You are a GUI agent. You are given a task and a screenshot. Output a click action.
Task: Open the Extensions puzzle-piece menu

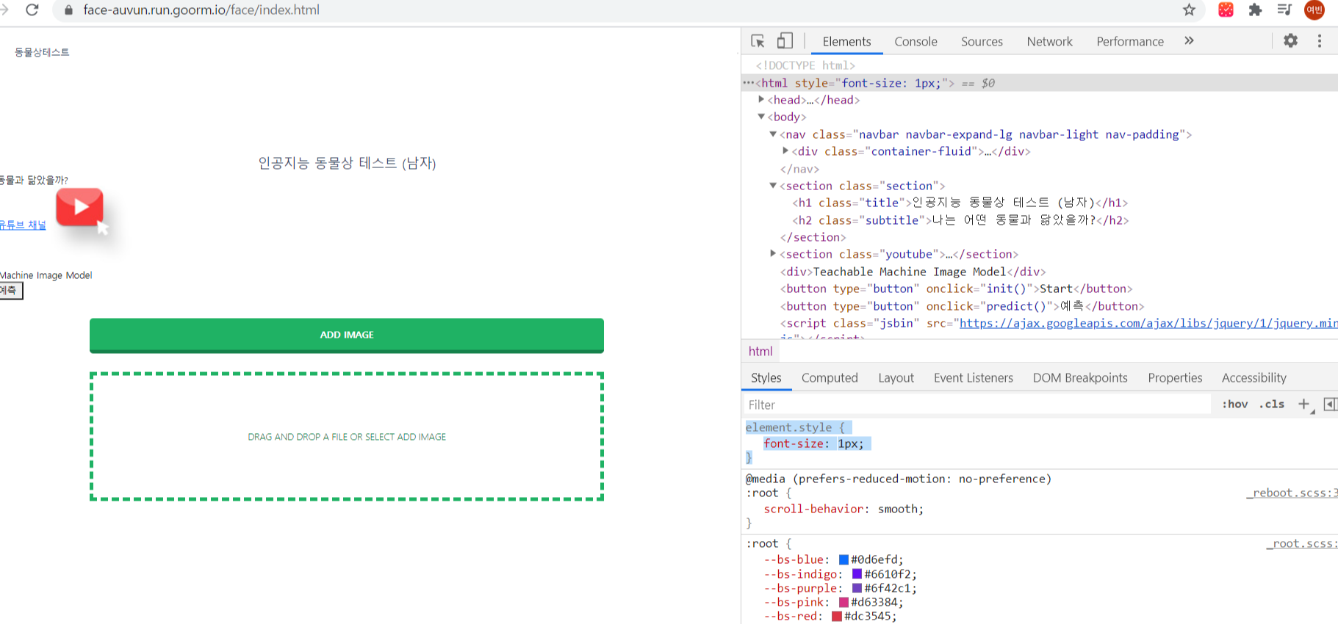pos(1255,10)
